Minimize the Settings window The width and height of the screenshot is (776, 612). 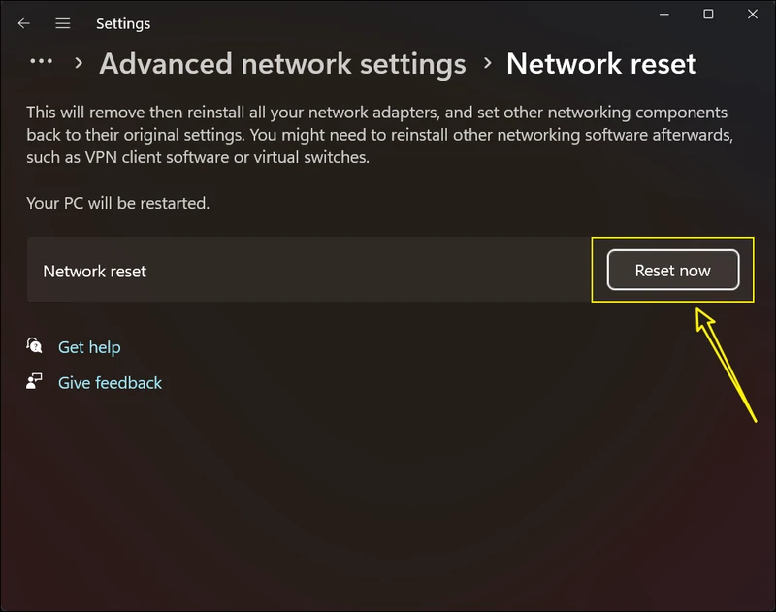(x=665, y=15)
